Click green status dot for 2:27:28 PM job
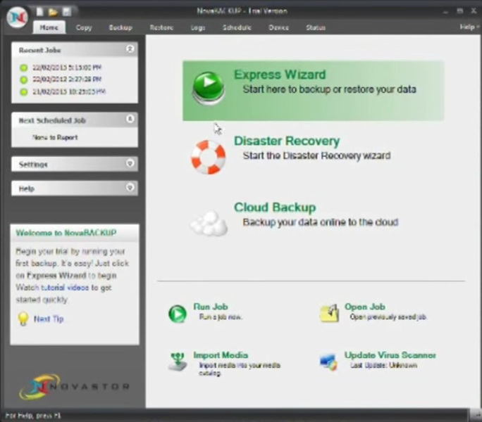Screen dimensions: 482x422 click(x=24, y=79)
